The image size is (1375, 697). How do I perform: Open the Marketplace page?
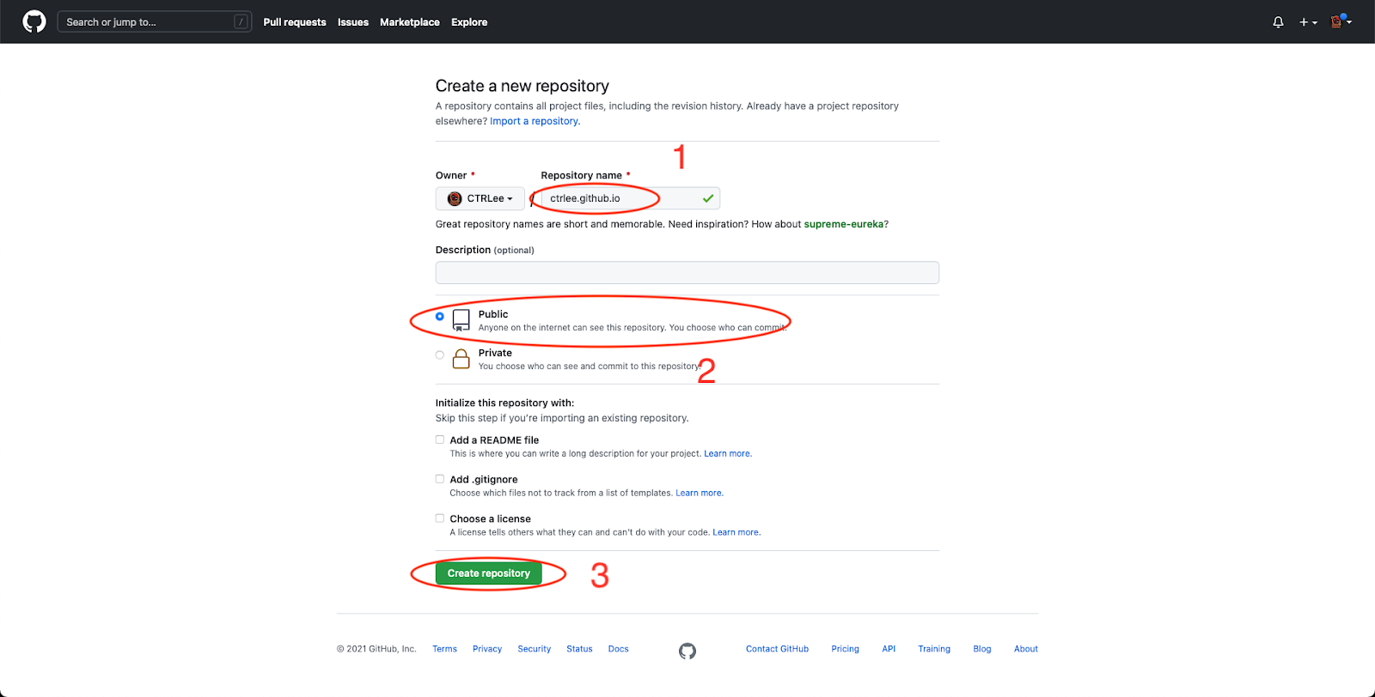click(410, 22)
